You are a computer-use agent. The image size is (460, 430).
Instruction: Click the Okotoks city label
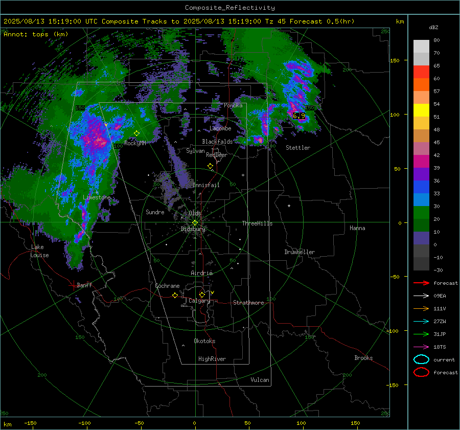tap(204, 341)
